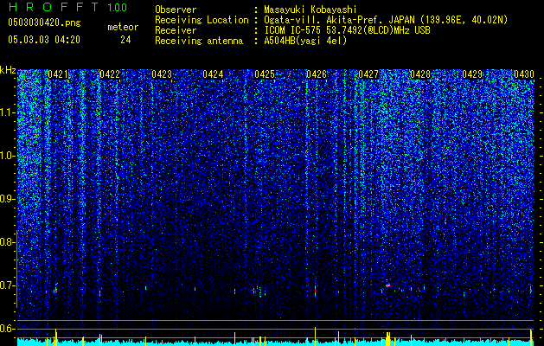Click the 0.8 kHz axis value
The width and height of the screenshot is (544, 346).
click(7, 242)
